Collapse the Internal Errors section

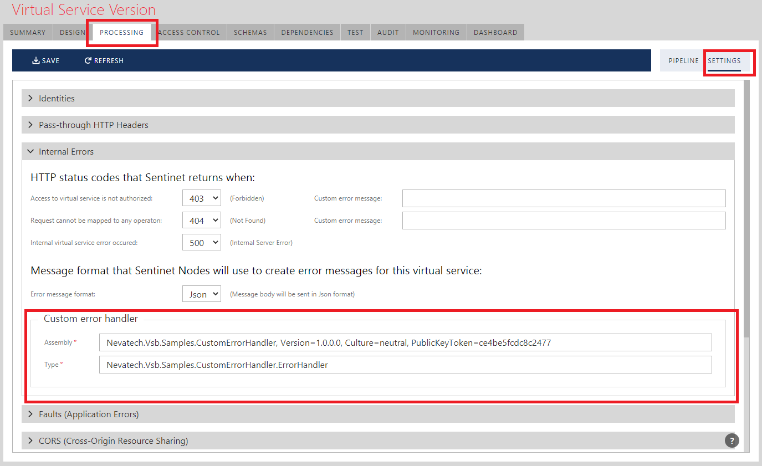click(x=66, y=151)
